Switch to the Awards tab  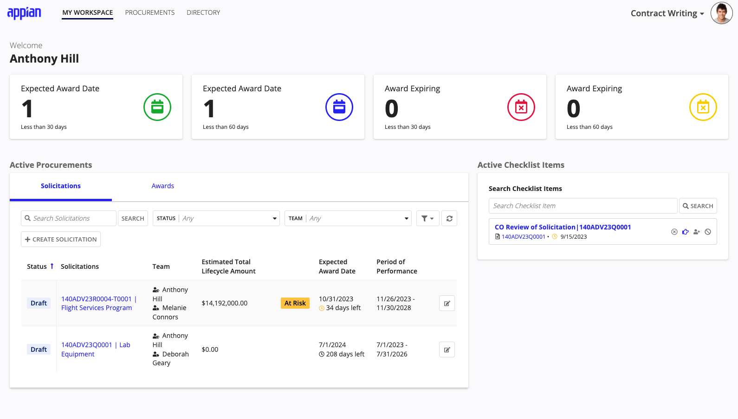tap(163, 186)
